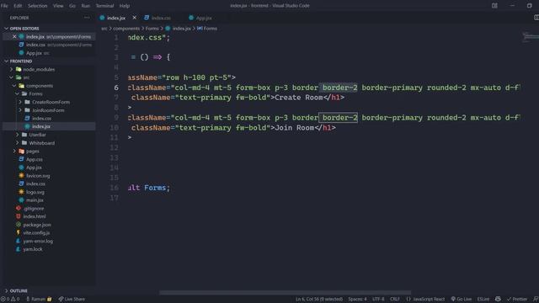Open vite.config.js file
This screenshot has width=539, height=303.
tap(36, 233)
